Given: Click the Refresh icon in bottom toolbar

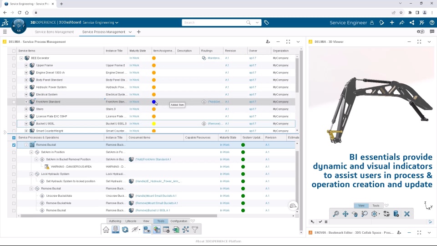Looking at the screenshot, I should (x=125, y=230).
